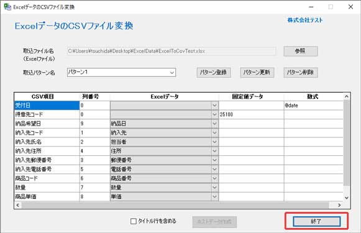
Task: Select the 商品単価 CSV item cell
Action: pos(47,196)
